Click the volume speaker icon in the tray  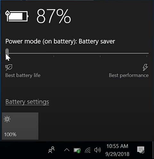click(97, 150)
